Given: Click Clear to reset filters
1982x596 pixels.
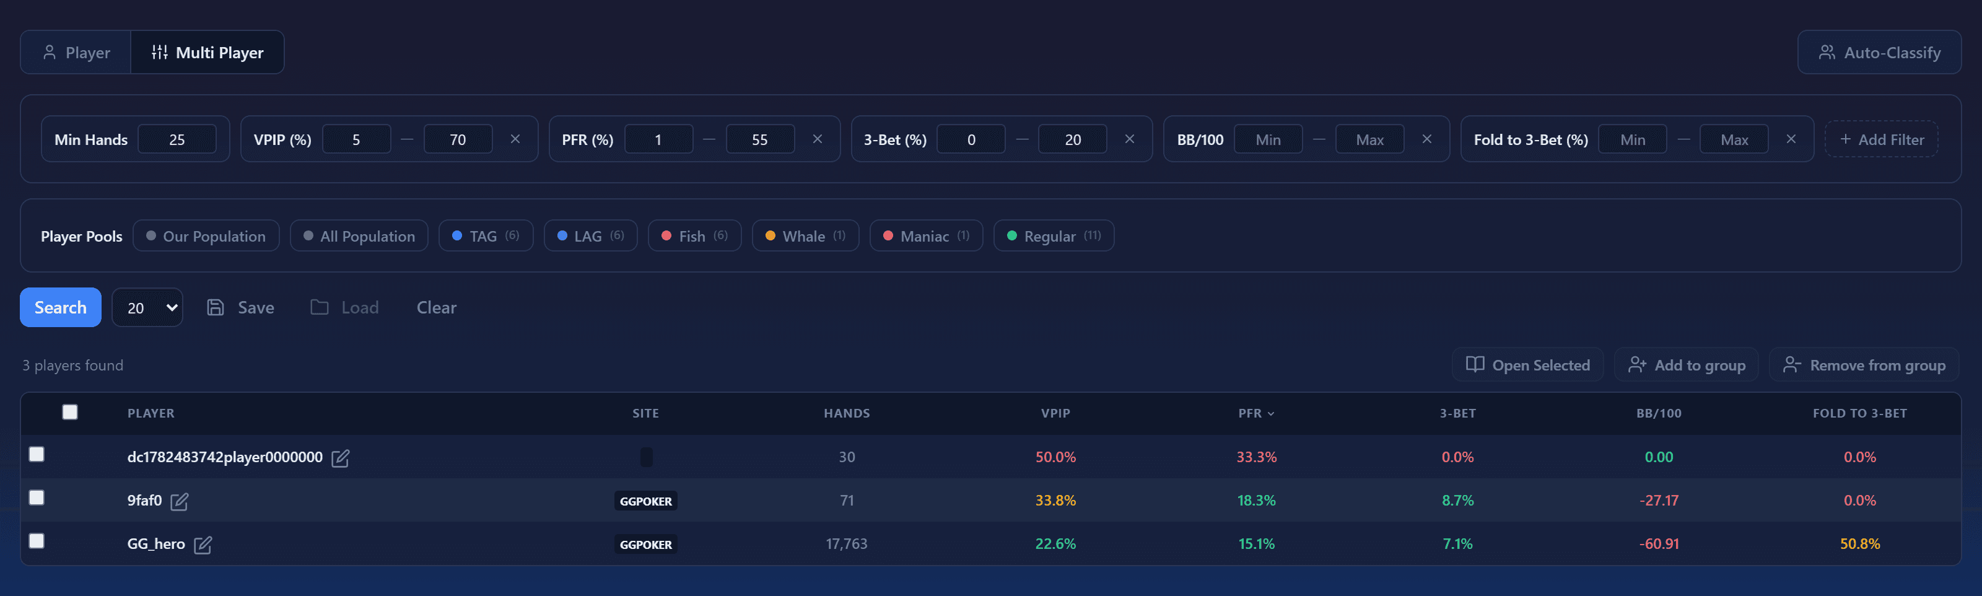Looking at the screenshot, I should [x=436, y=307].
